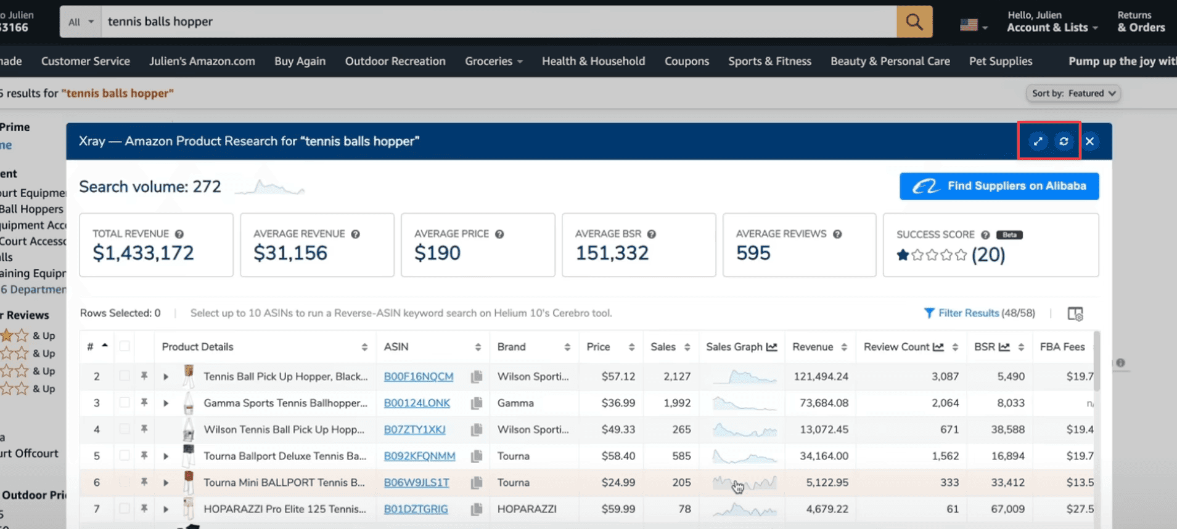1177x529 pixels.
Task: Open the country flag selector
Action: tap(974, 25)
